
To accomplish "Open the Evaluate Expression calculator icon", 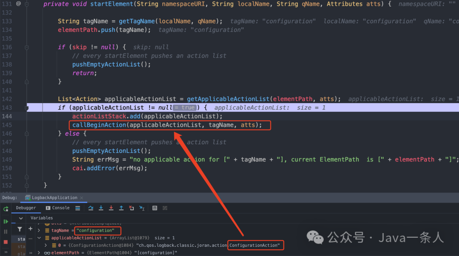I will (x=155, y=208).
